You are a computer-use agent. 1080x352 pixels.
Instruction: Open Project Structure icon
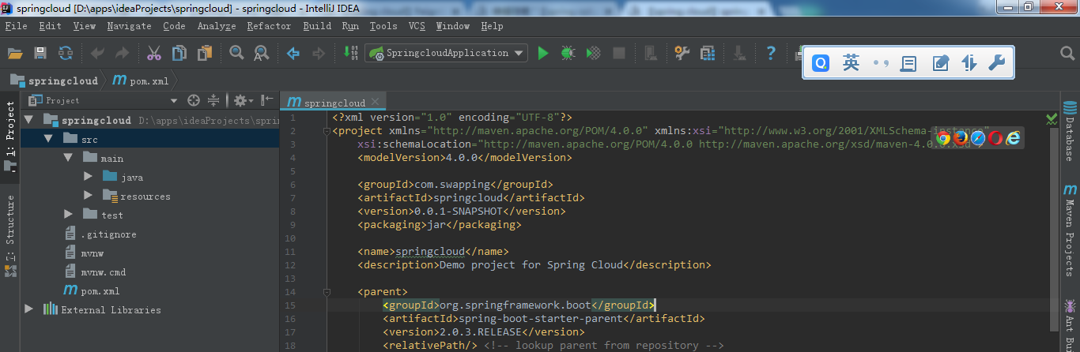click(708, 53)
